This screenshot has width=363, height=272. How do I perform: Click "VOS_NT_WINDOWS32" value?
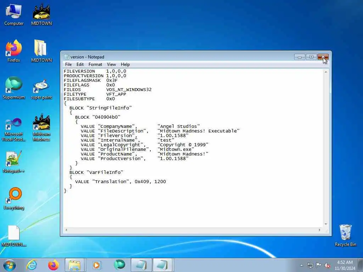pos(129,90)
